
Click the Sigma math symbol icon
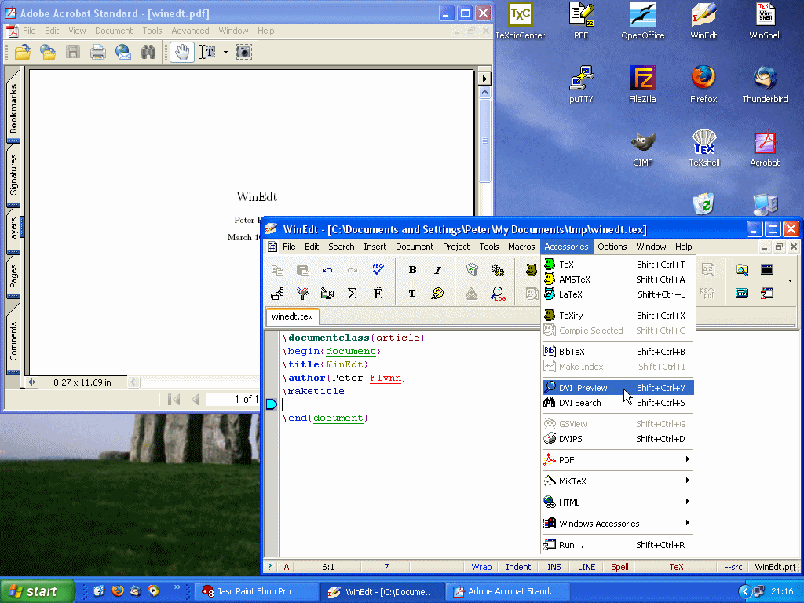click(353, 294)
